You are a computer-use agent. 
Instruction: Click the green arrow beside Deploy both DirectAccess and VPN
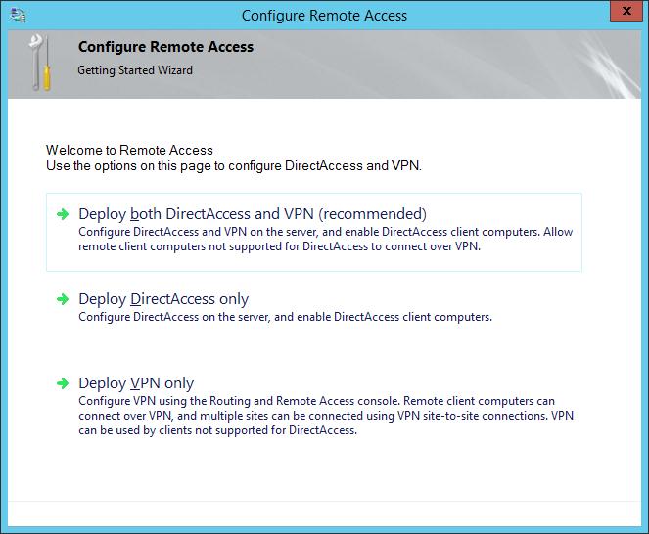[63, 214]
